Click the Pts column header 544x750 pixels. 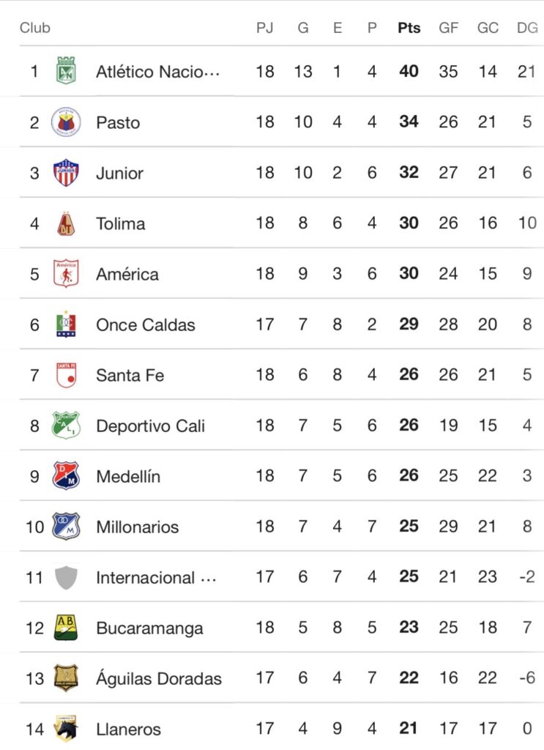(409, 28)
